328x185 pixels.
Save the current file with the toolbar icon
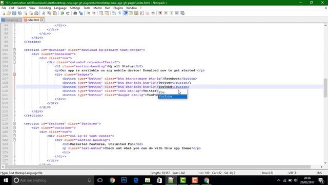point(14,13)
